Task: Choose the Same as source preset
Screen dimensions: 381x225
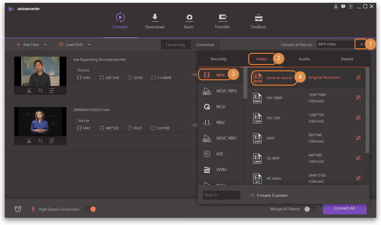Action: pyautogui.click(x=306, y=78)
